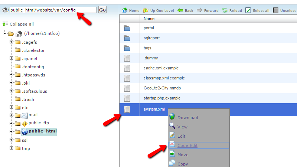
Task: Click the path input field
Action: point(53,10)
